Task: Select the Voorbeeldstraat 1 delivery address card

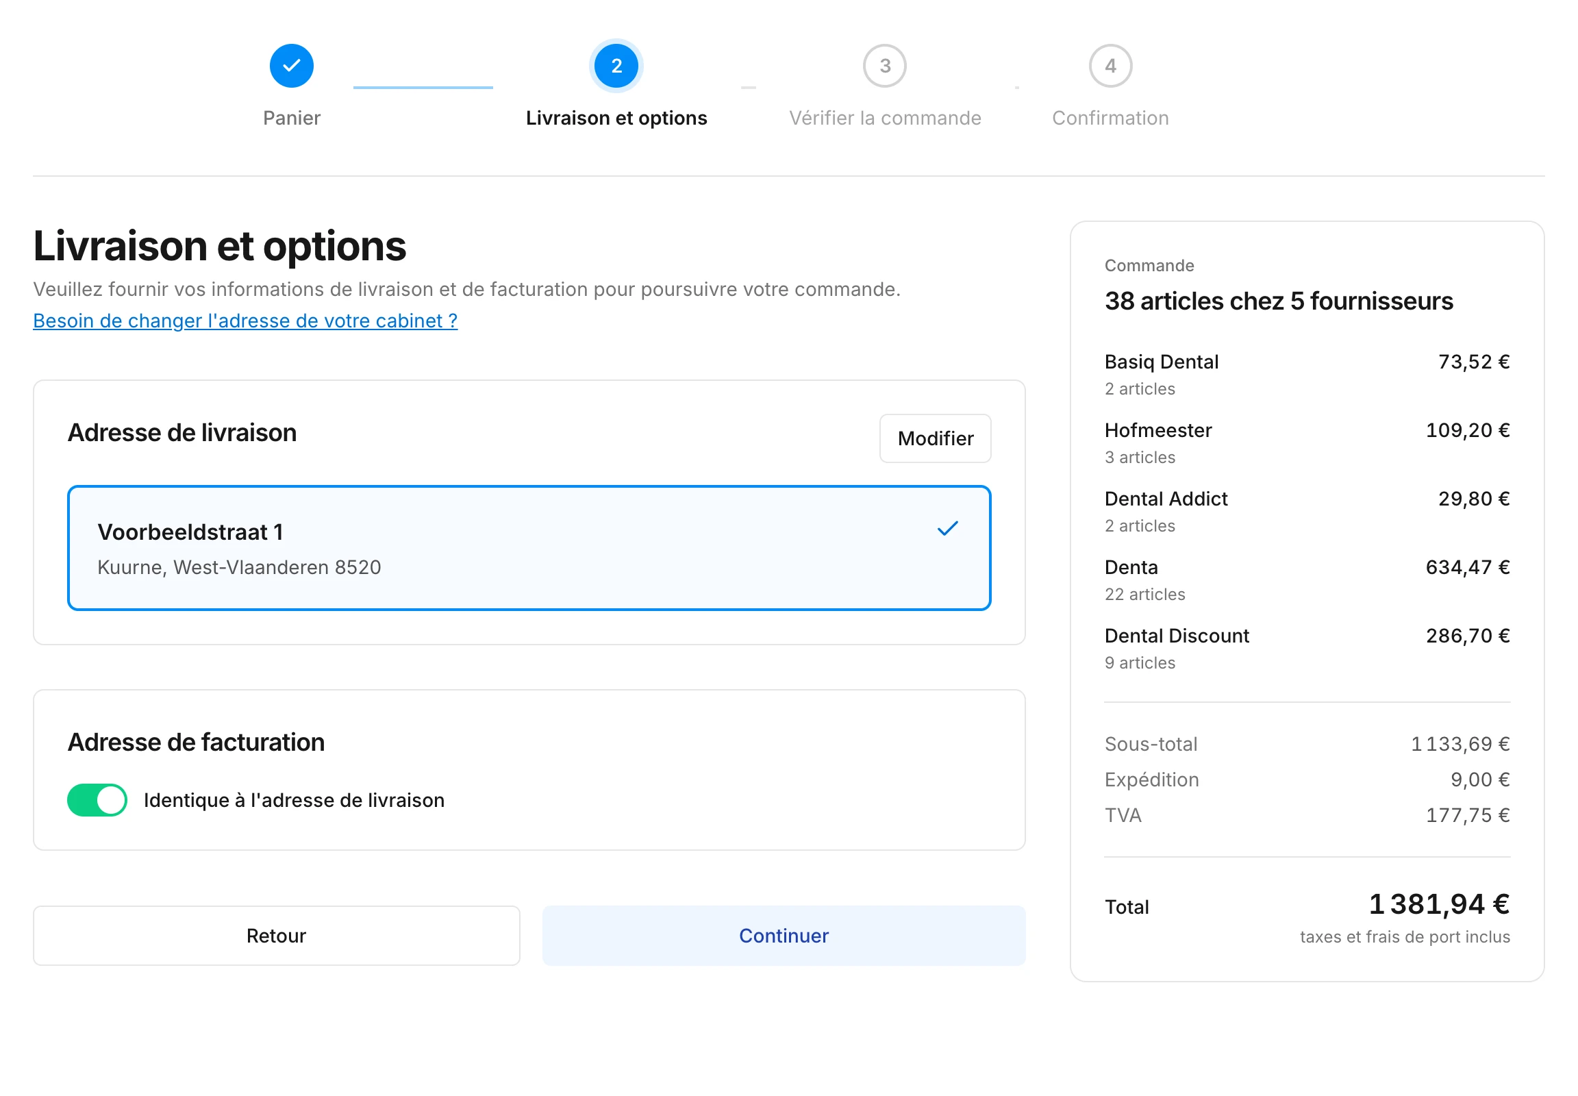Action: 529,548
